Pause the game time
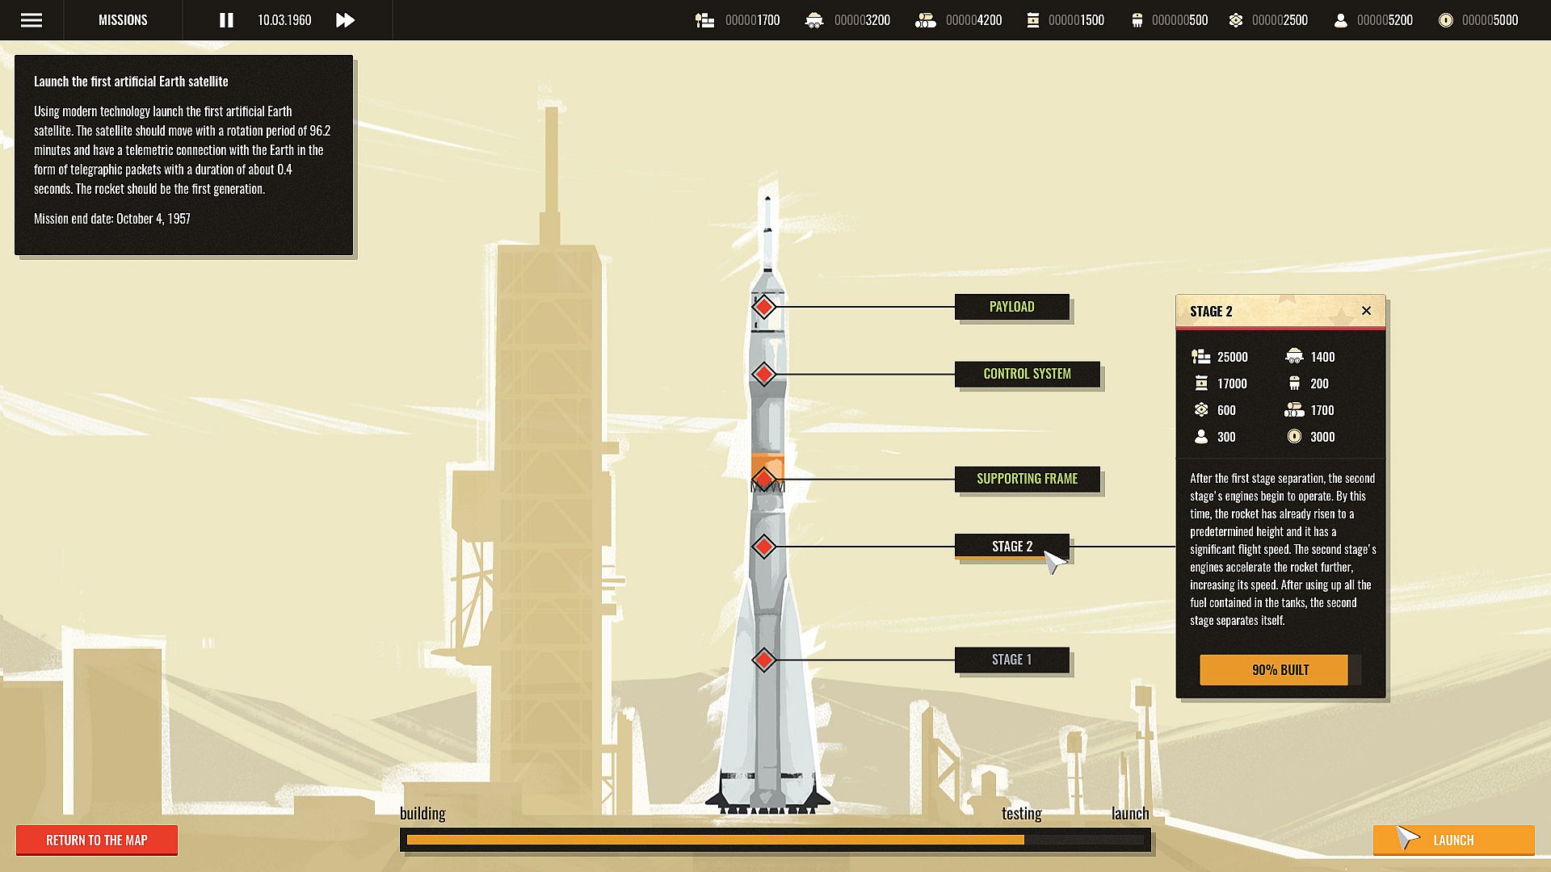The width and height of the screenshot is (1551, 872). (x=226, y=20)
